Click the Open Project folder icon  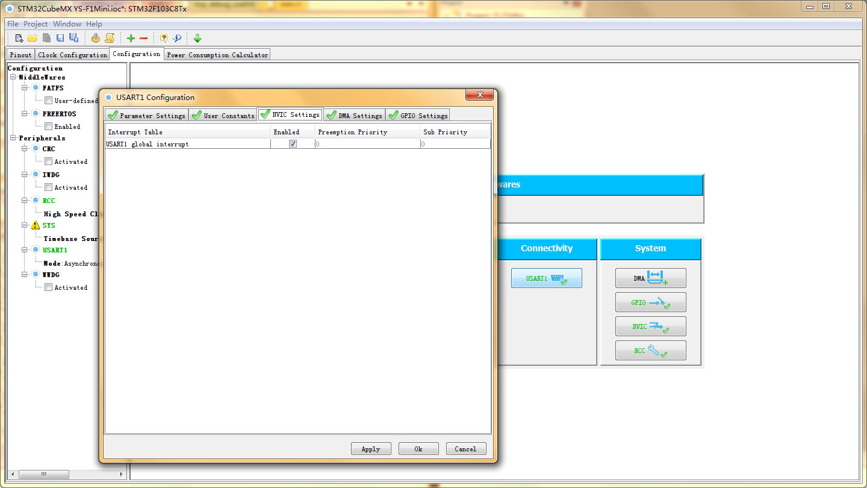coord(33,38)
